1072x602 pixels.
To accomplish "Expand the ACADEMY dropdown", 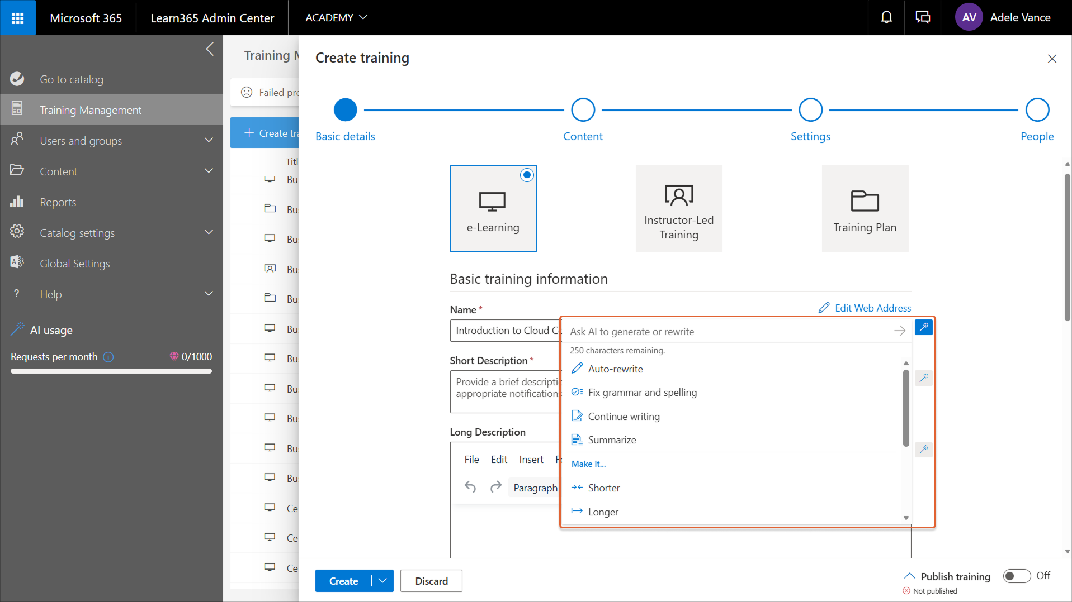I will [336, 18].
